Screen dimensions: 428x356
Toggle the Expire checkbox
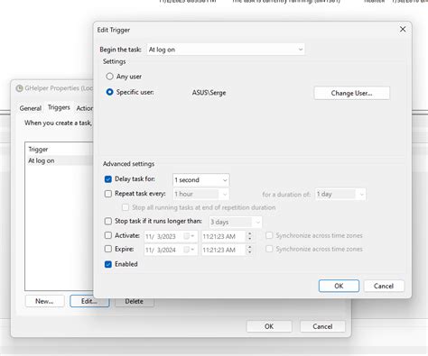click(x=108, y=249)
